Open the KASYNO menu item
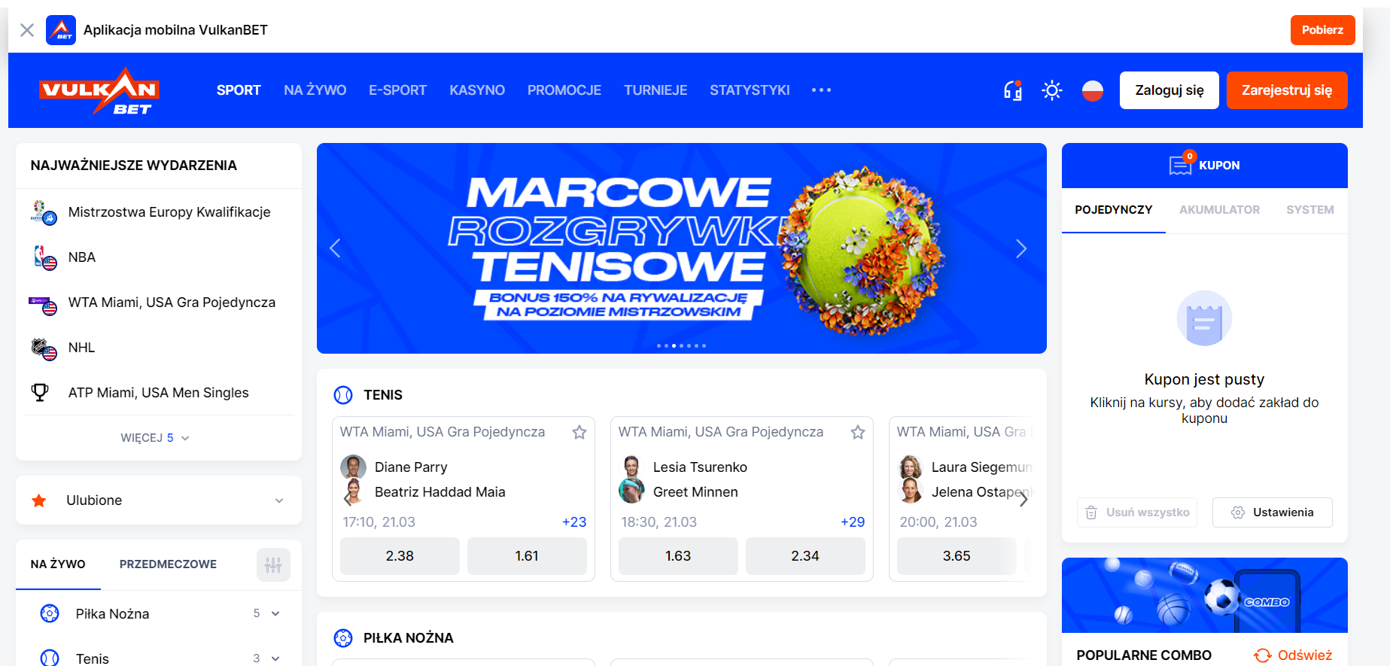This screenshot has height=666, width=1390. [477, 90]
